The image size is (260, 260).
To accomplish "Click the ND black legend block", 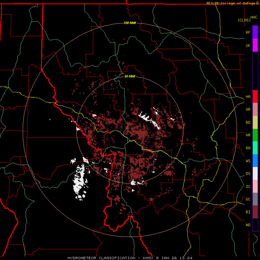I will pos(255,225).
